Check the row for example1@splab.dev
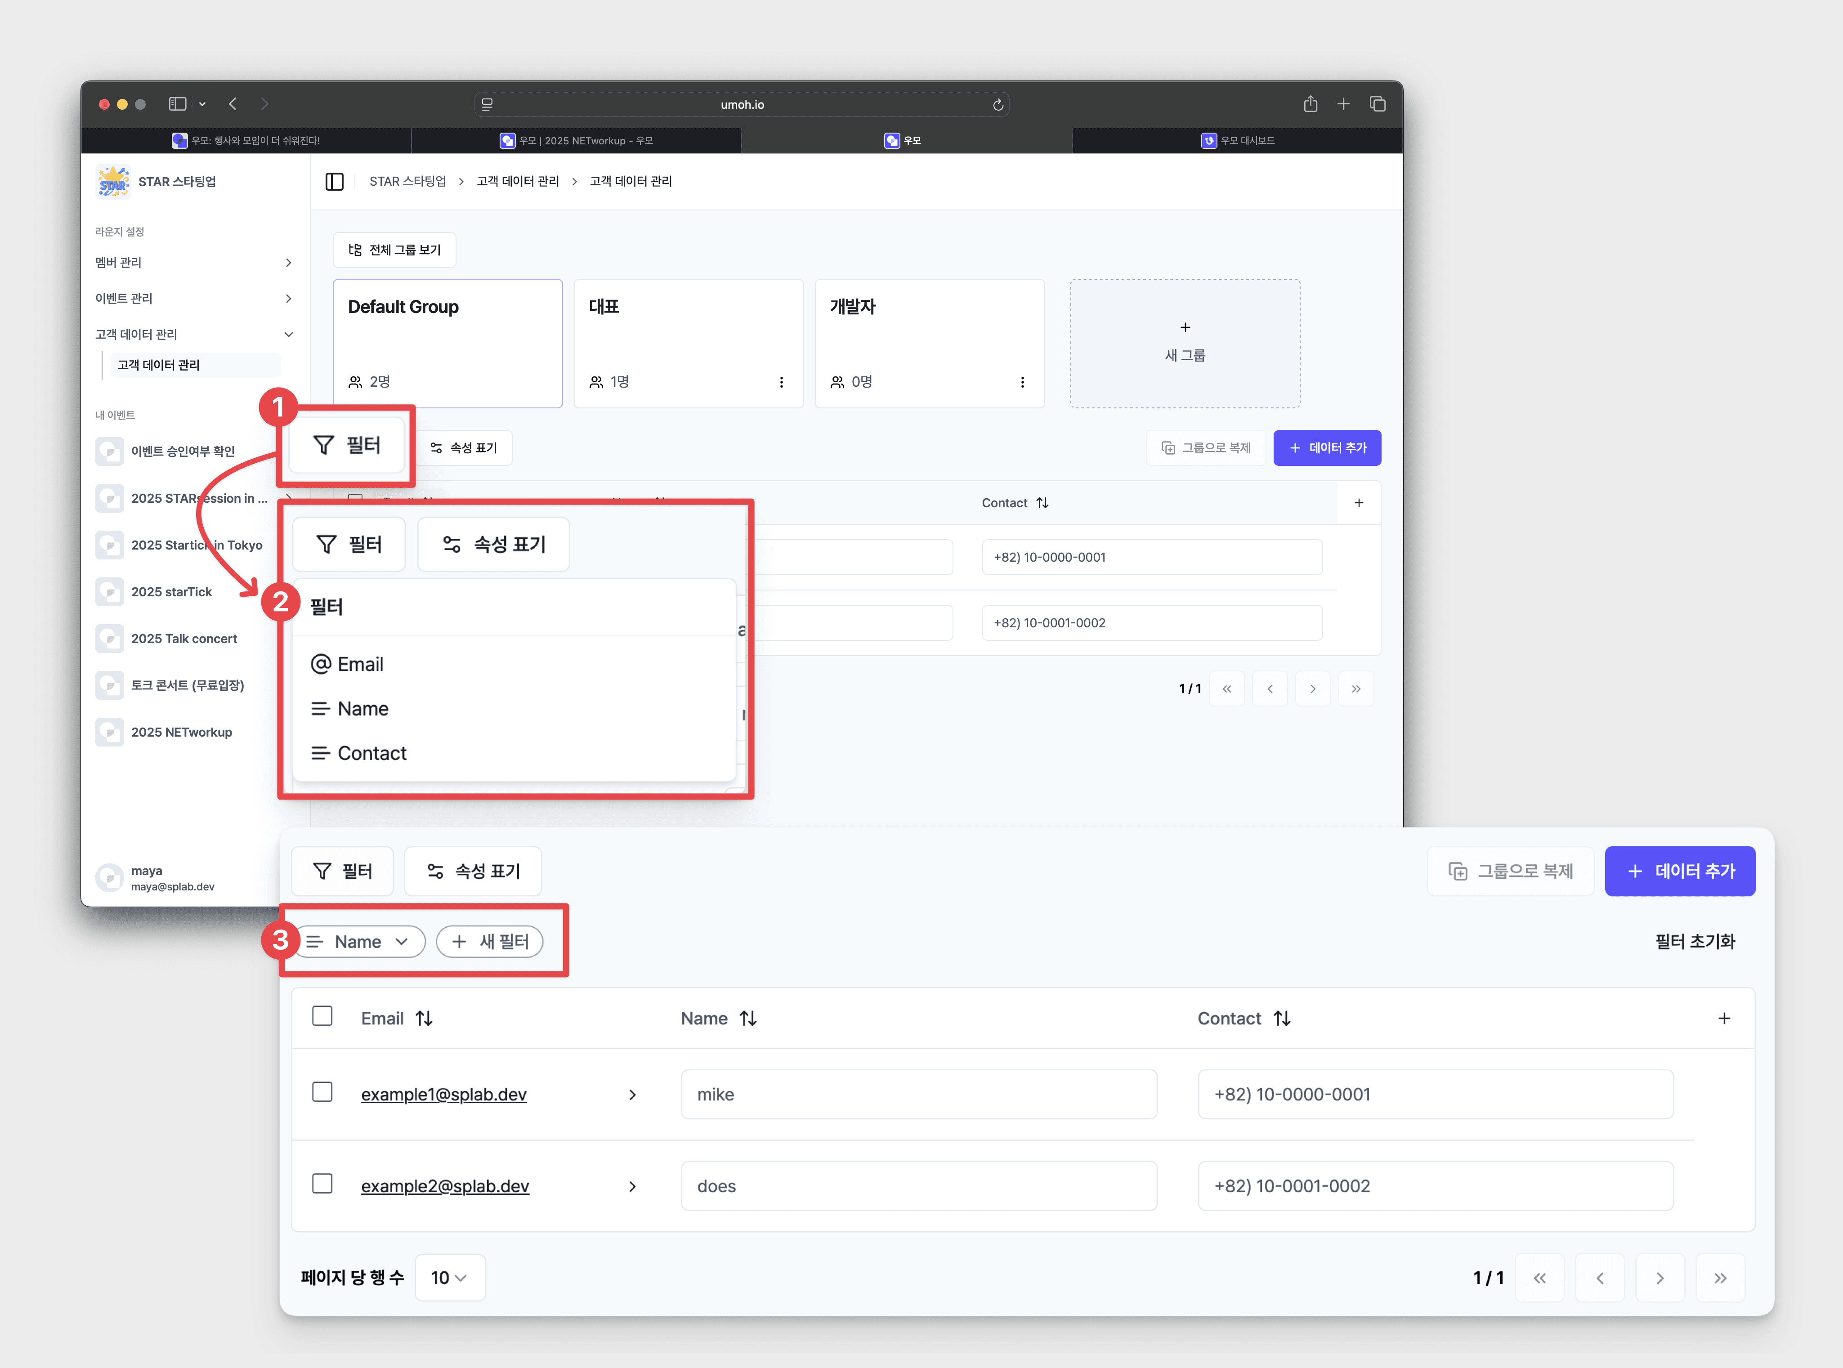Screen dimensions: 1843x1368 pos(322,1092)
